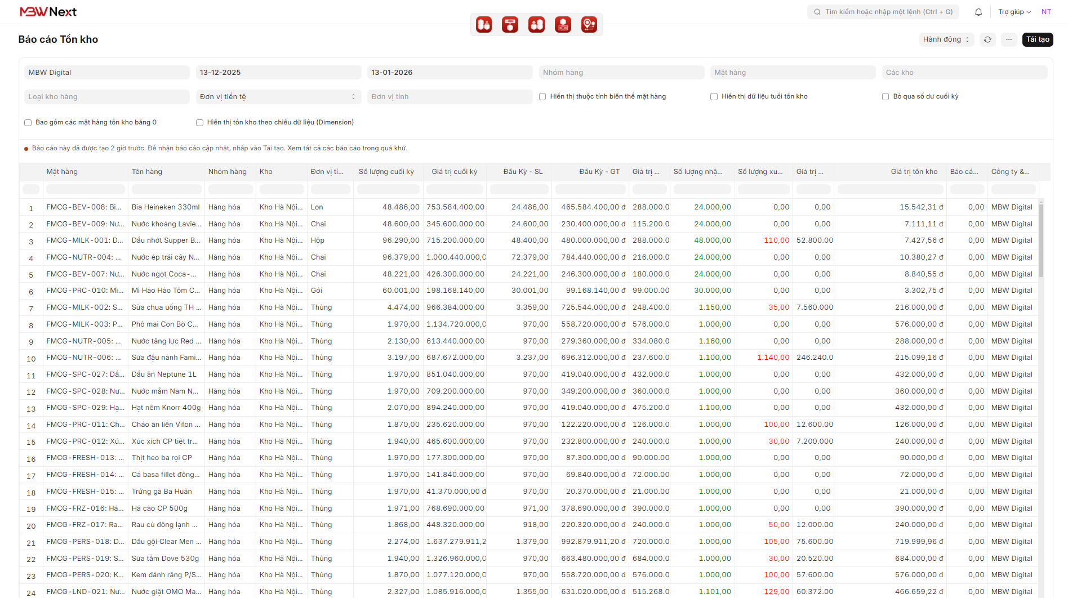Click the 'Số lượng cuối kỳ' column header
Viewport: 1068px width, 598px height.
(386, 172)
